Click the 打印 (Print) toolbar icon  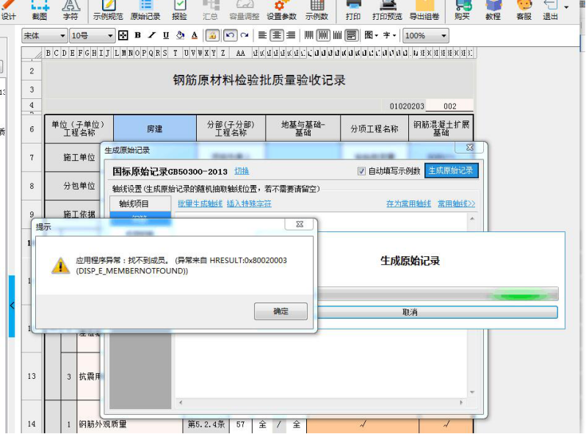(352, 10)
